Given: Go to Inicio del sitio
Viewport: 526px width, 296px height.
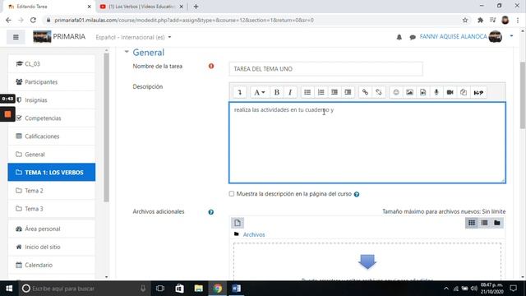Looking at the screenshot, I should click(52, 247).
